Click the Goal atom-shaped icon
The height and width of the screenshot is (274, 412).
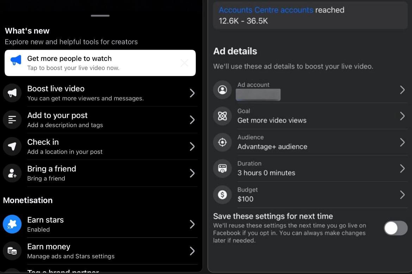click(222, 116)
